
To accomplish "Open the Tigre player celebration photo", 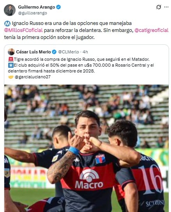I will coord(86,148).
